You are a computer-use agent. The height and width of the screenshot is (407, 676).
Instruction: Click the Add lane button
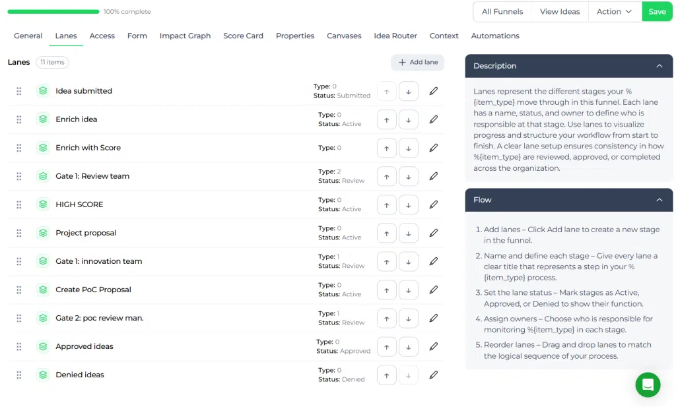(417, 63)
